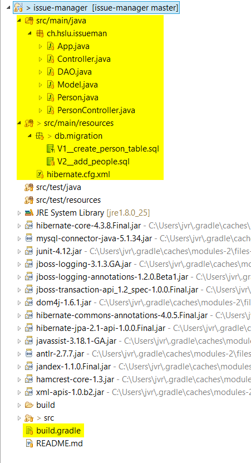
Task: Click the mysql-connector-java jar icon
Action: coord(29,238)
